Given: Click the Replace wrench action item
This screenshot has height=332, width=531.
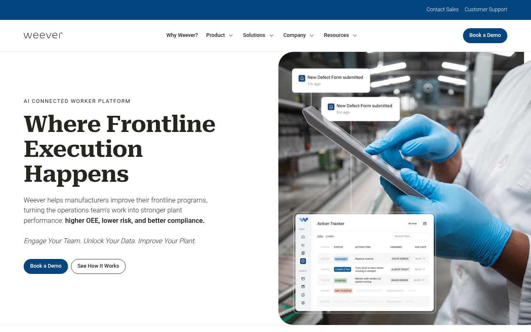Looking at the screenshot, I should click(x=363, y=259).
